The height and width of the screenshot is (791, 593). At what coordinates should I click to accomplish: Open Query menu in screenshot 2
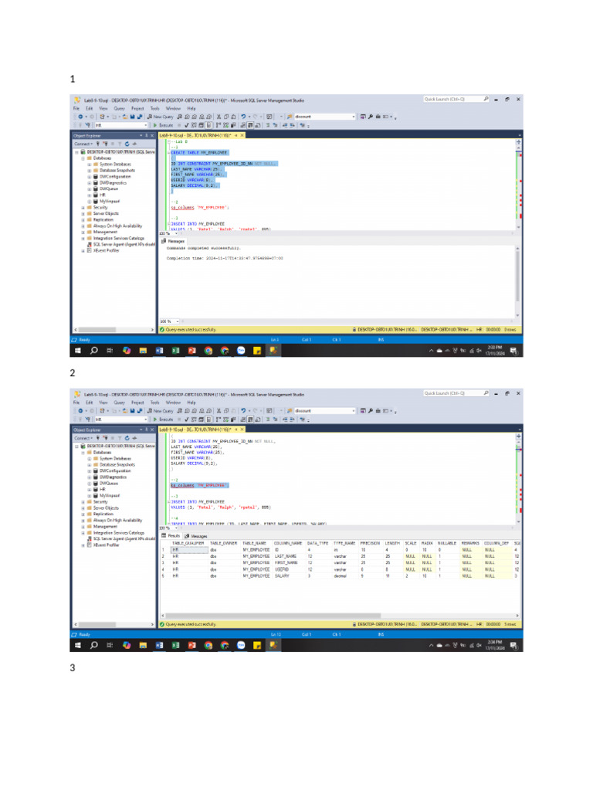click(x=119, y=402)
